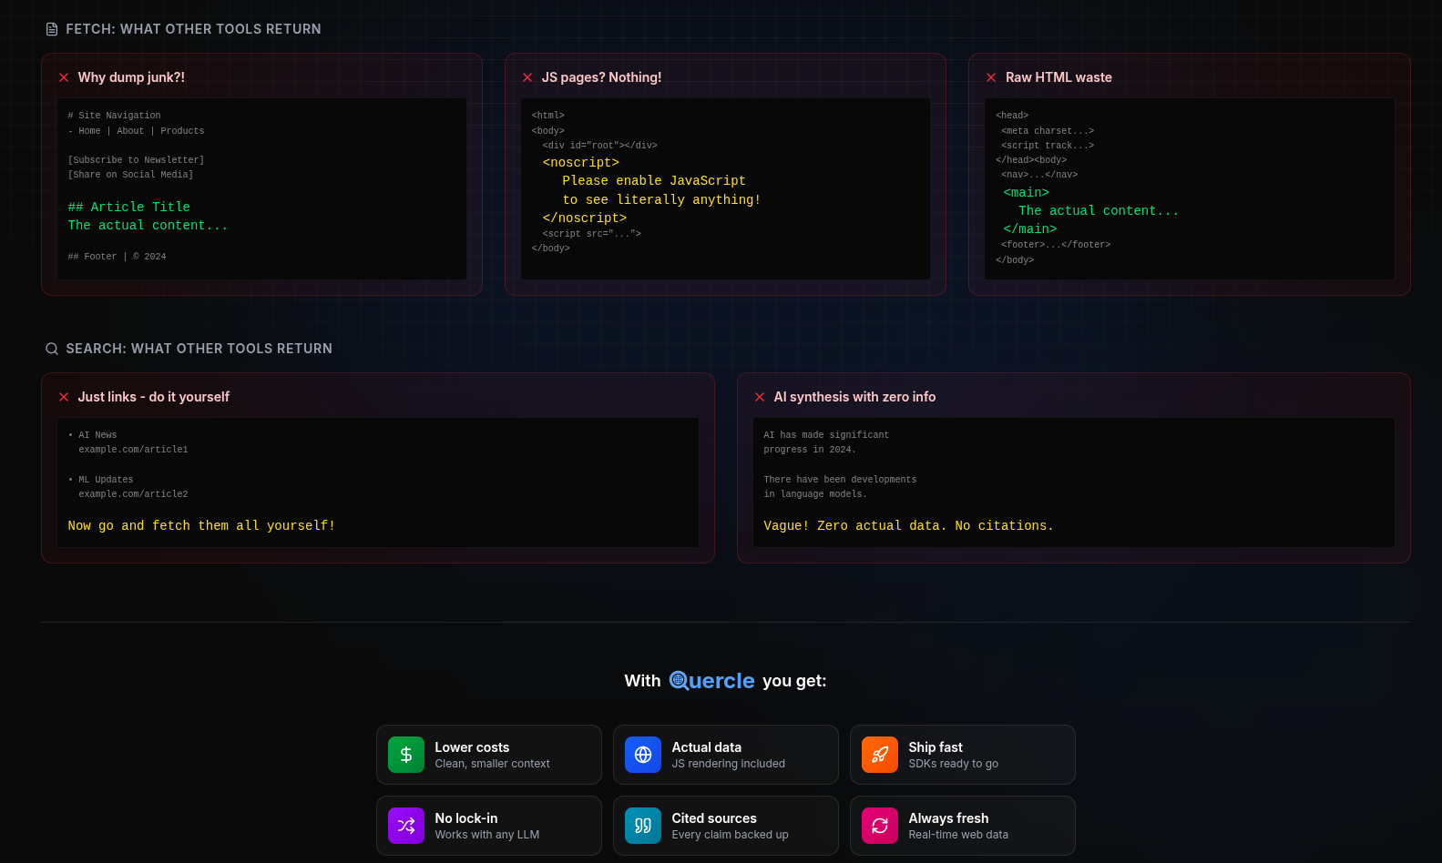Click 'Clean, smaller context' subtitle
This screenshot has width=1442, height=863.
[x=492, y=764]
